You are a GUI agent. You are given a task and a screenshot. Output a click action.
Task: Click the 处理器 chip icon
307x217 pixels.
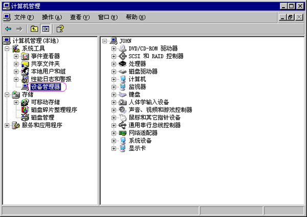click(123, 64)
